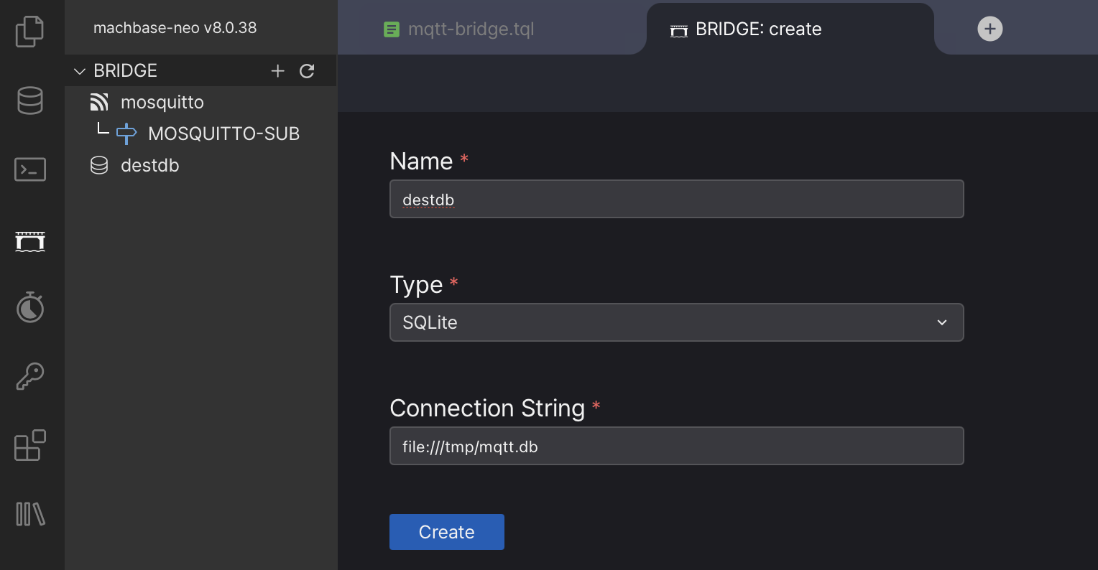1098x570 pixels.
Task: Open the shell terminal sidebar icon
Action: (x=29, y=169)
